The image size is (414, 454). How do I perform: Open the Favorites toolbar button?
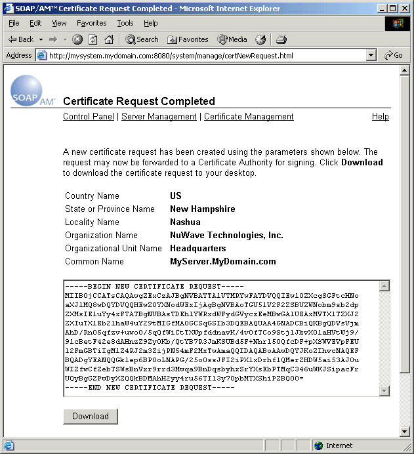[x=188, y=39]
